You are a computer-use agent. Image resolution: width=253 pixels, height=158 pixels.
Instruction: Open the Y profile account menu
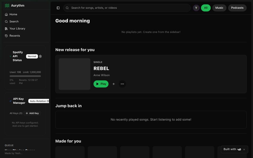click(196, 8)
